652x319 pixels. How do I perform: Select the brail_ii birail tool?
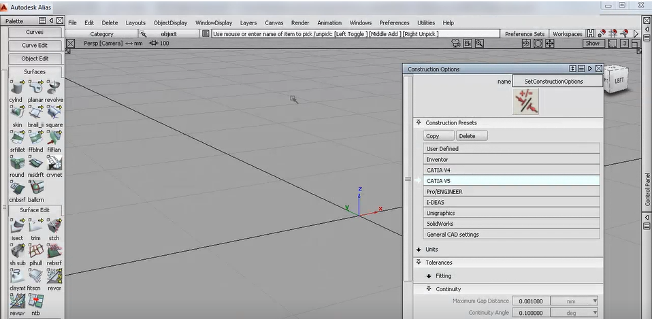[36, 112]
